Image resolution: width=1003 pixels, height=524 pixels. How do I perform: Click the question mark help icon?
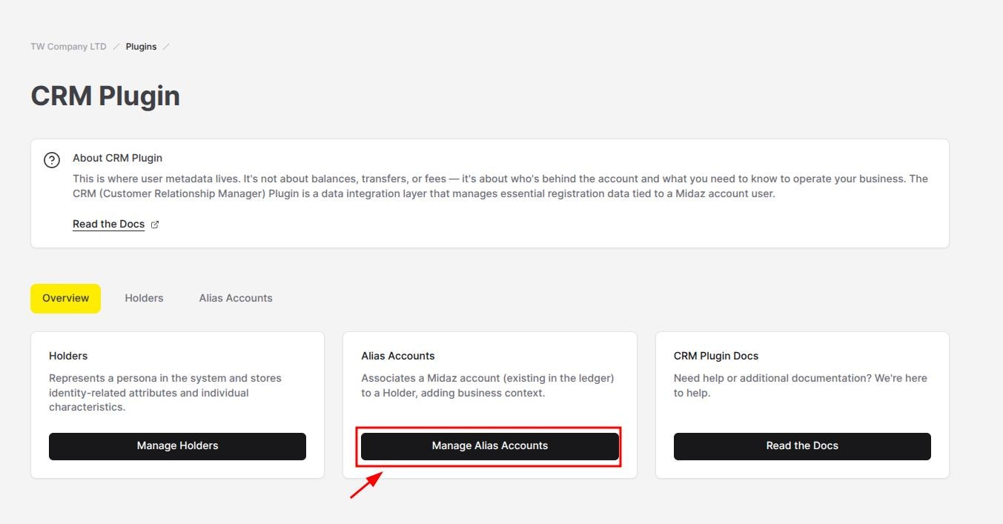point(52,160)
